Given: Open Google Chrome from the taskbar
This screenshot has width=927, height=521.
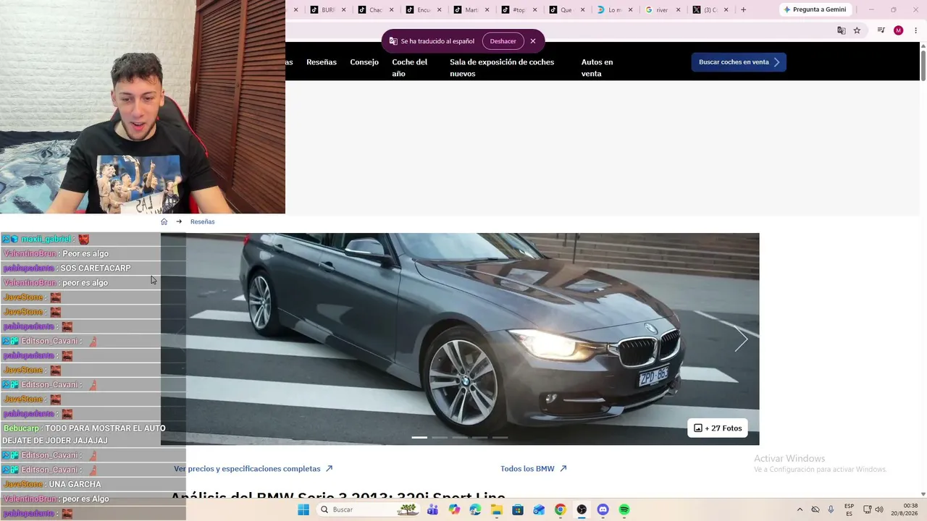Looking at the screenshot, I should [560, 509].
